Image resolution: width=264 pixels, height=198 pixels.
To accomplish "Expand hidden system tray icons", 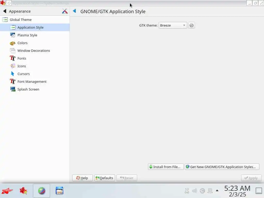I will (217, 191).
